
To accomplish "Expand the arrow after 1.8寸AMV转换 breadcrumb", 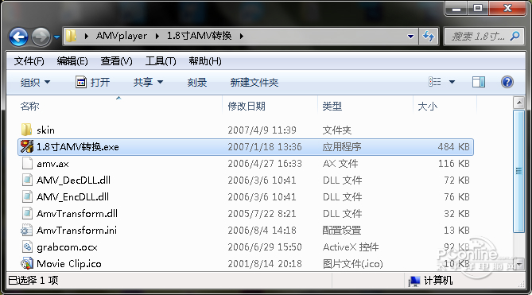I will 241,36.
